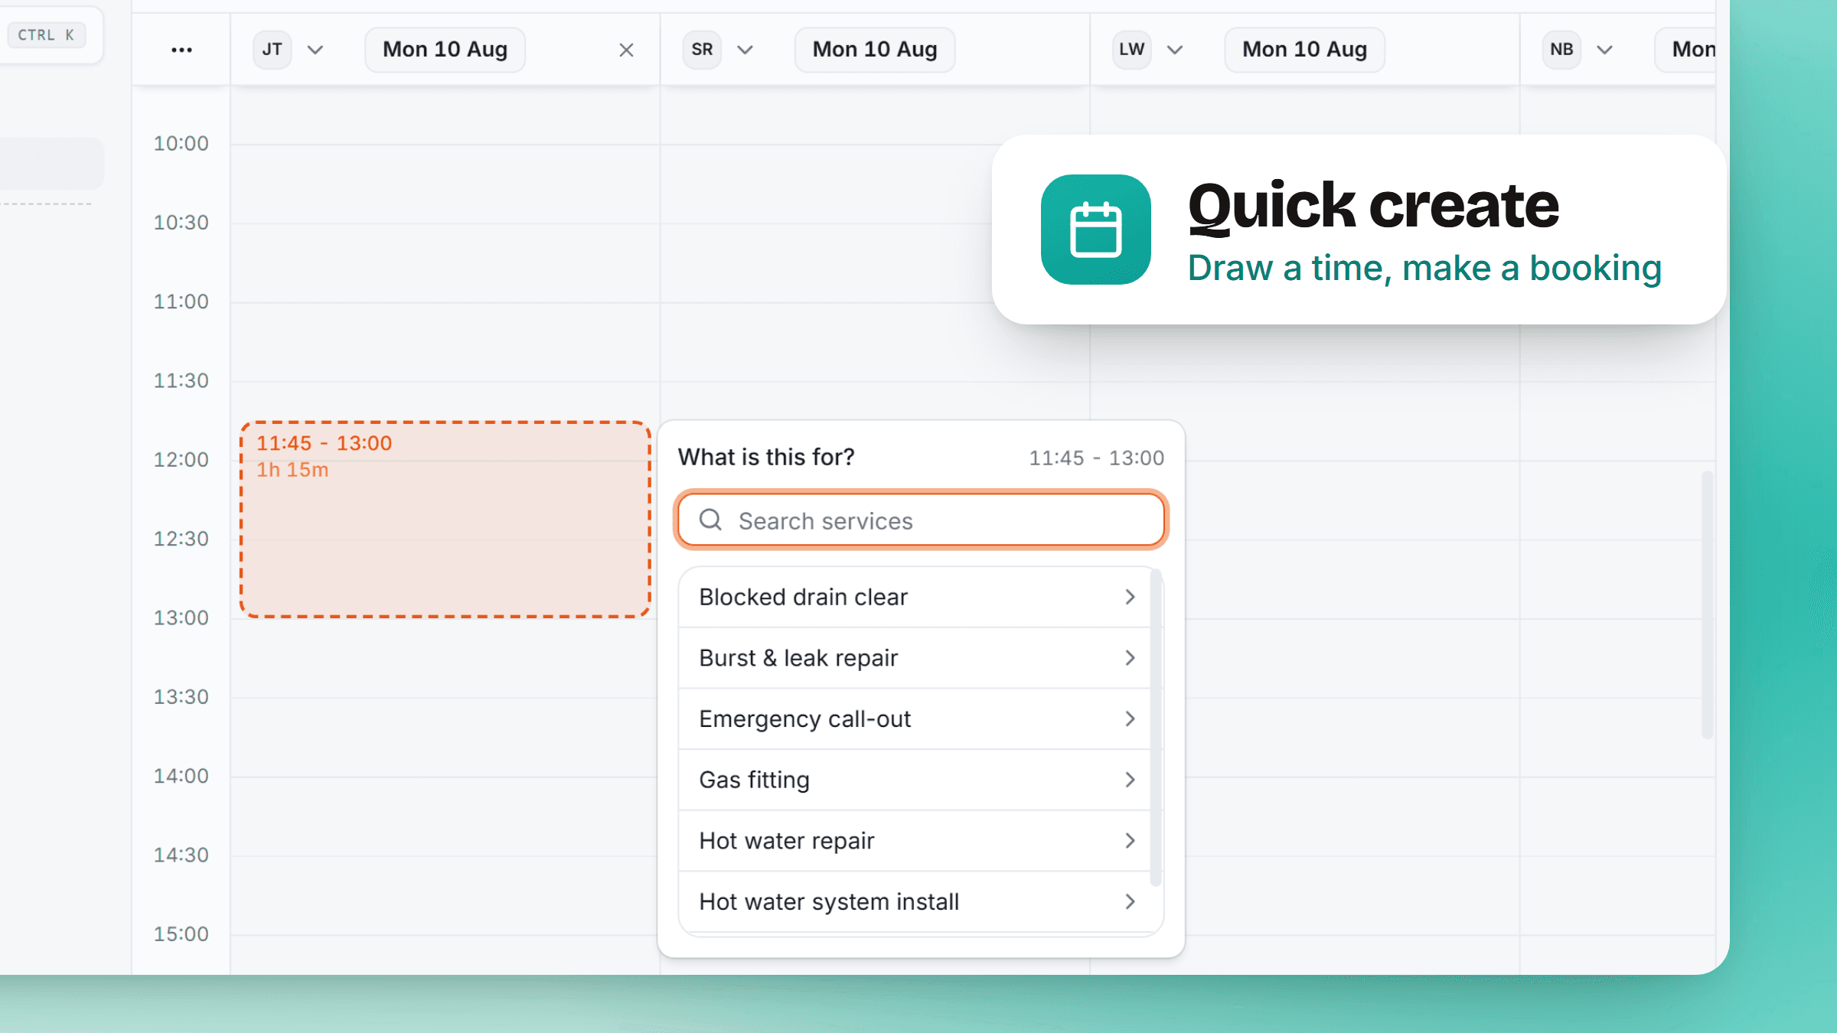
Task: Click the calendar vertical scrollbar
Action: pos(1707,604)
